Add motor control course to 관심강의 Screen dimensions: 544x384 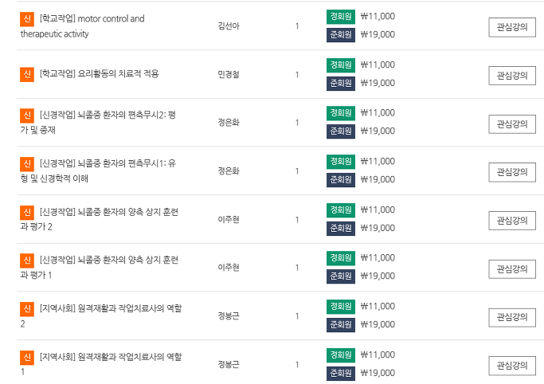[512, 27]
